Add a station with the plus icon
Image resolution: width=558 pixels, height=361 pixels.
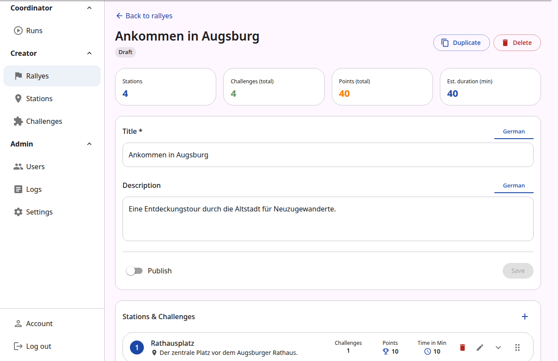[x=525, y=317]
